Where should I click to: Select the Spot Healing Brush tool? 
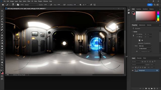pyautogui.click(x=2, y=30)
